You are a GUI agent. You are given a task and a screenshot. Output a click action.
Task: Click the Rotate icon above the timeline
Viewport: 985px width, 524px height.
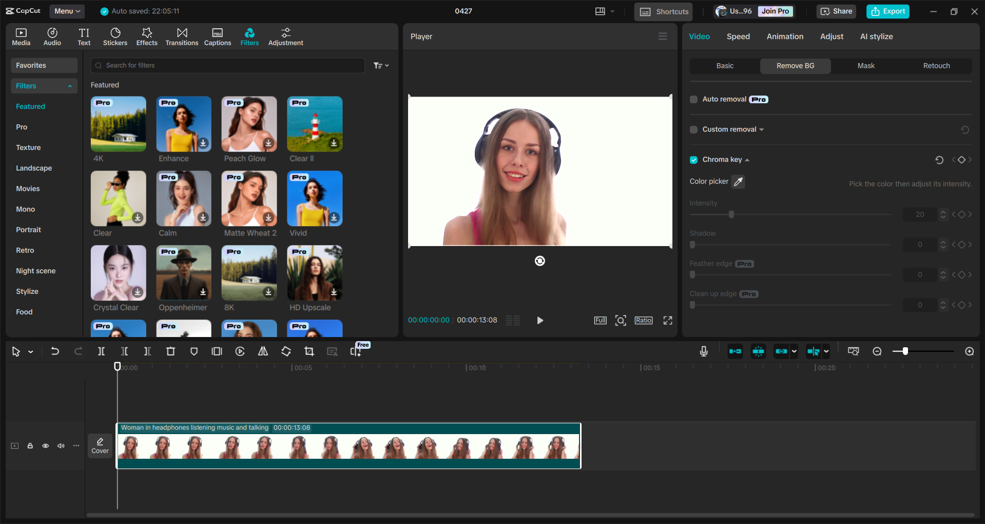pos(286,351)
